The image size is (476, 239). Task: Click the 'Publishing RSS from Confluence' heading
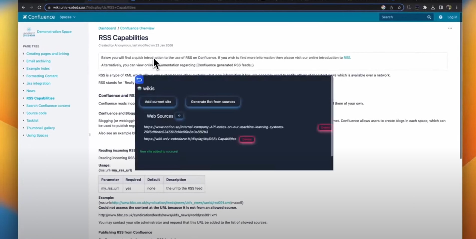pyautogui.click(x=125, y=232)
